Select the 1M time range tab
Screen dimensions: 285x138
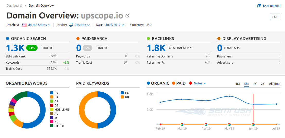pos(238,84)
